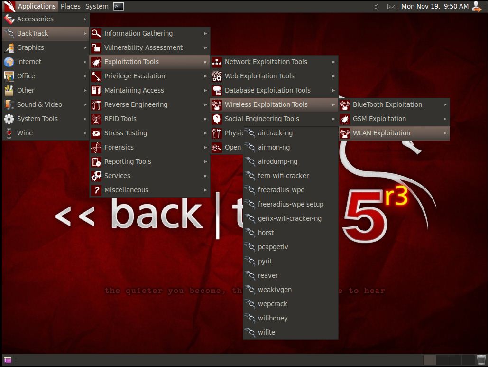
Task: Click the Reporting Tools icon
Action: pyautogui.click(x=96, y=162)
